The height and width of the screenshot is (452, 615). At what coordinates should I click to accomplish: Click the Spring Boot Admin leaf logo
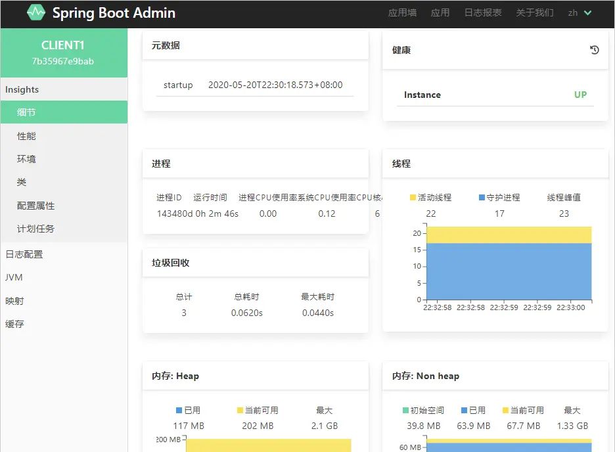point(35,12)
